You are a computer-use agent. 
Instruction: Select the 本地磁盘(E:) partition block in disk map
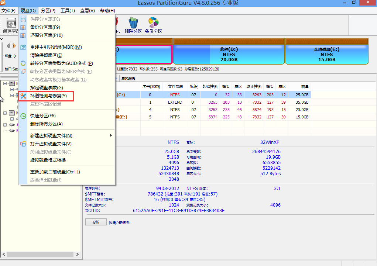326,51
